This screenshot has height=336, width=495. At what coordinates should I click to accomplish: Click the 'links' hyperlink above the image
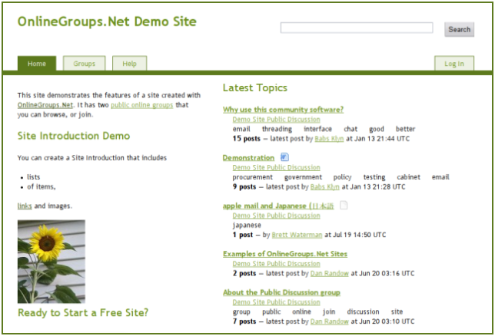[25, 206]
